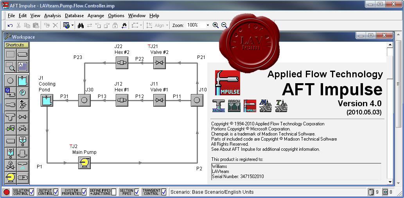Select the Tee/Wye junction tool

point(10,117)
